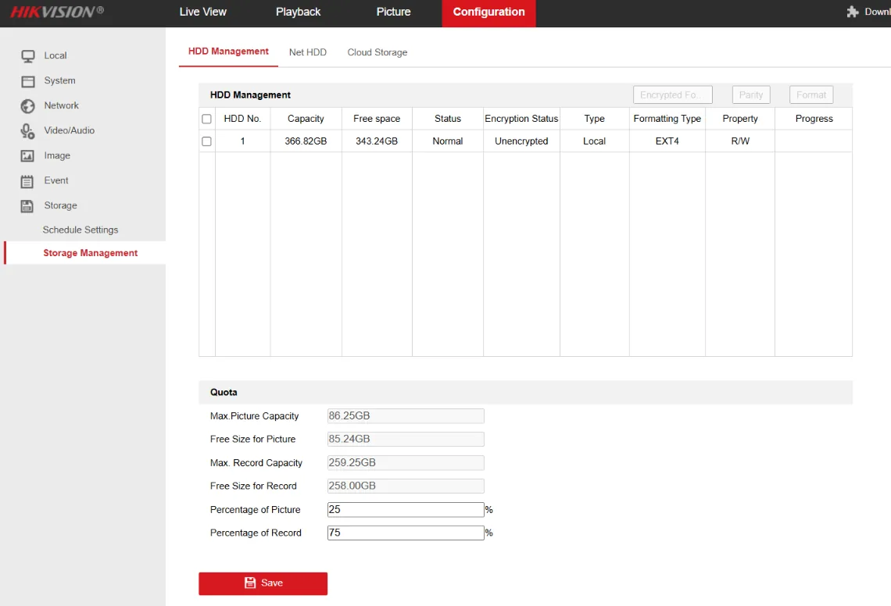891x606 pixels.
Task: Select the Configuration tab
Action: coord(488,12)
